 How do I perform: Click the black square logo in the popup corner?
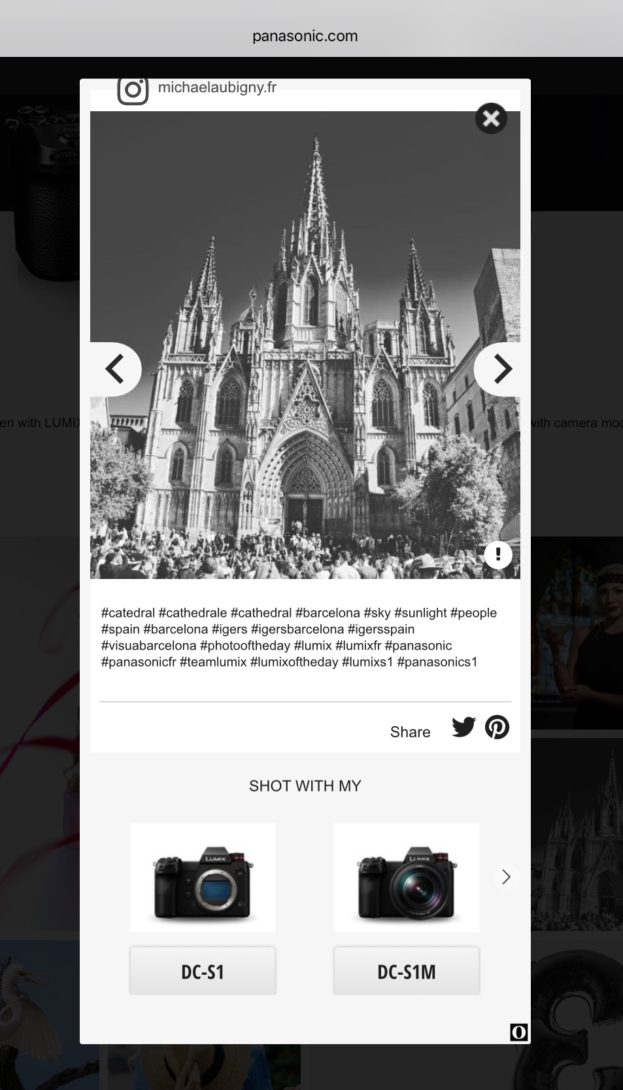click(519, 1032)
